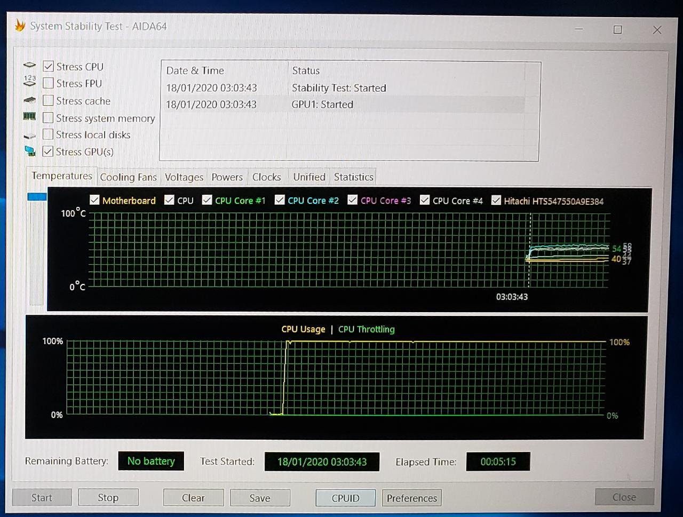
Task: Uncheck the Stress CPU checkbox
Action: (49, 66)
